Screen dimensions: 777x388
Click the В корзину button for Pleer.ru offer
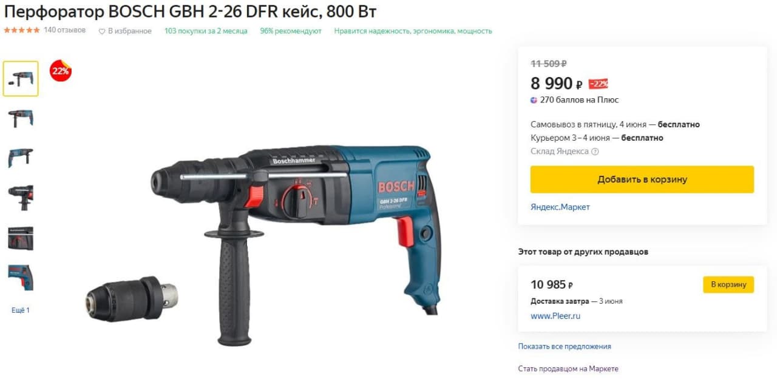pyautogui.click(x=728, y=285)
